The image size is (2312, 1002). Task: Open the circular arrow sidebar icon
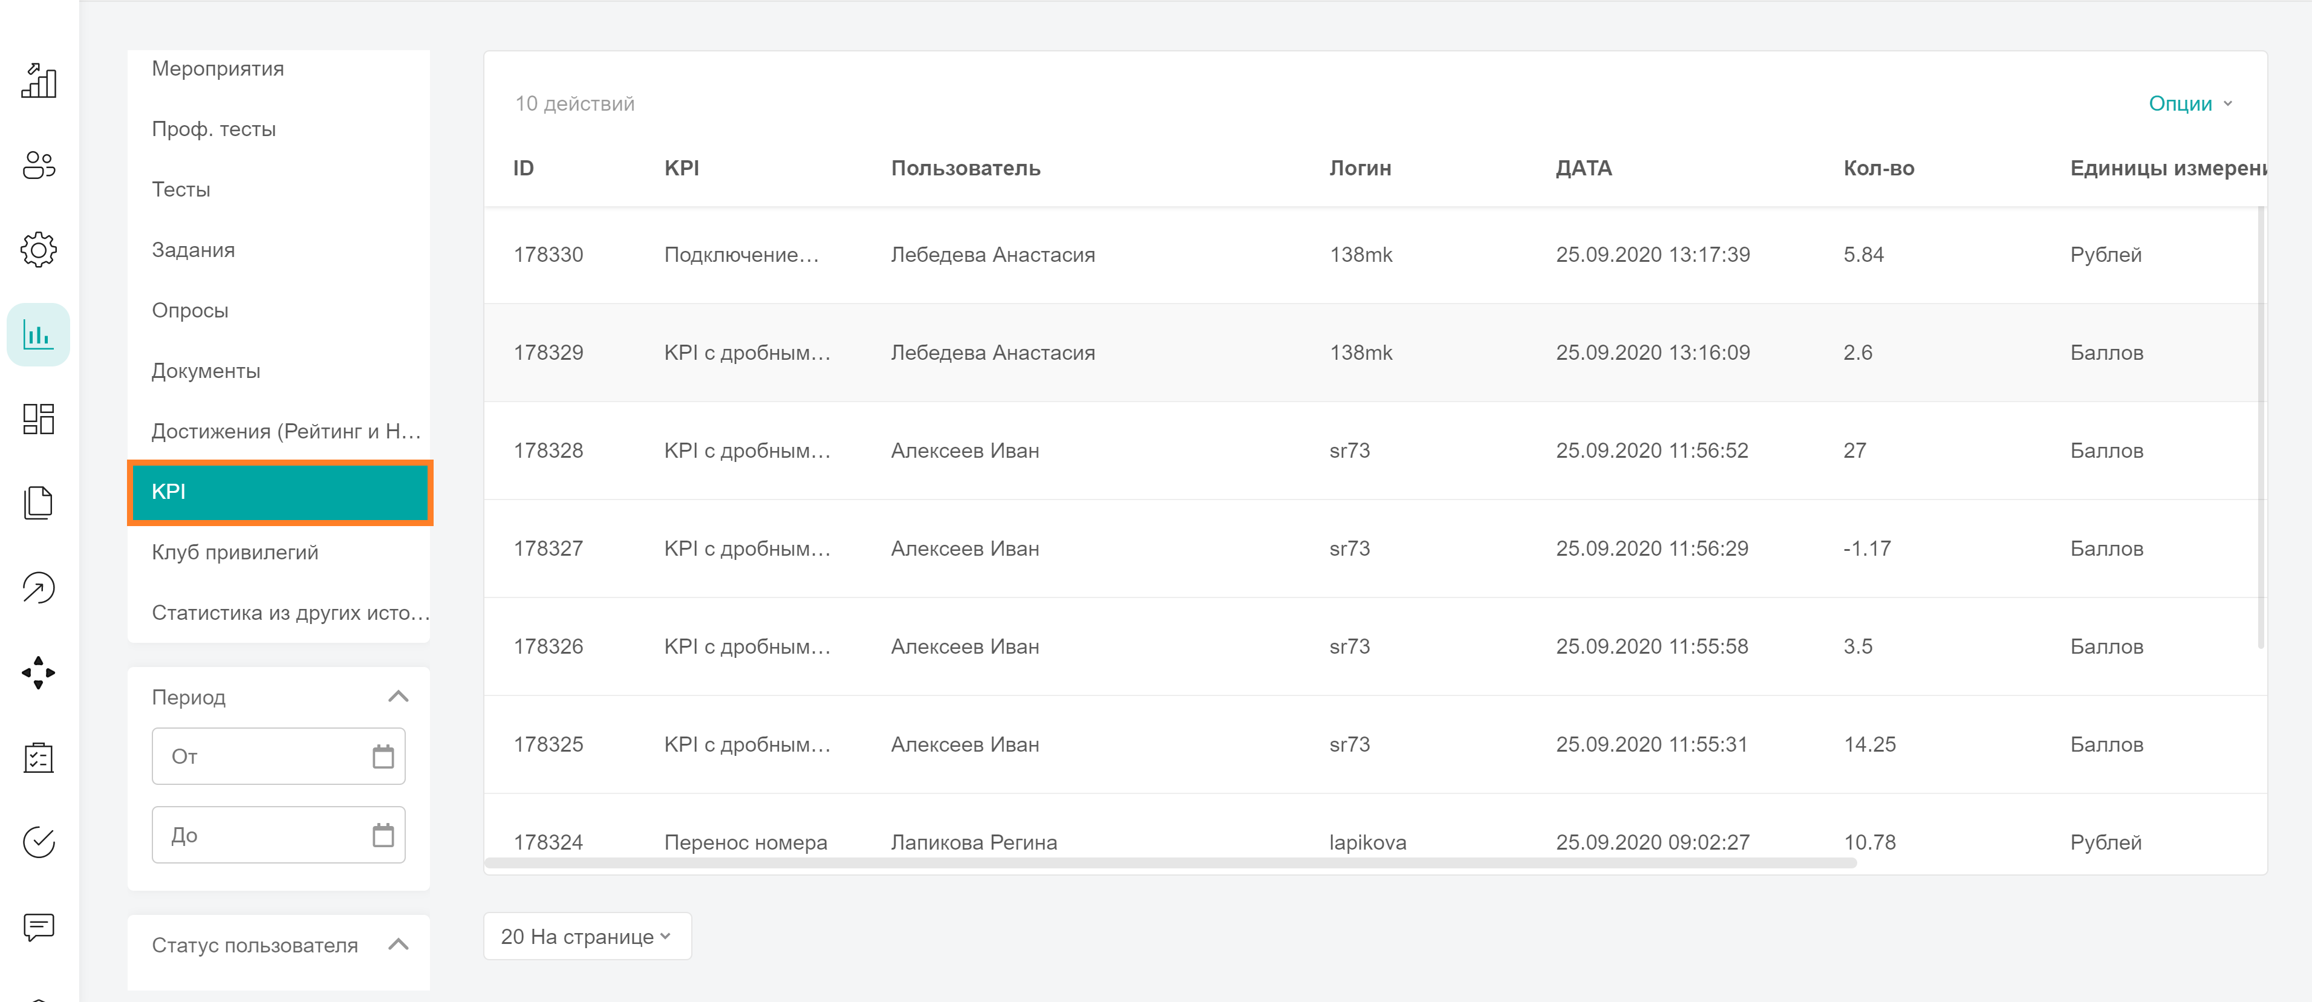click(39, 588)
